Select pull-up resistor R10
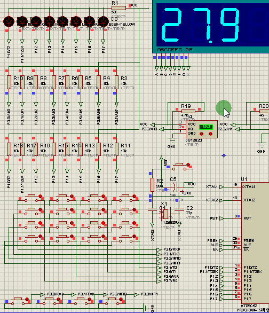The image size is (269, 313). tap(9, 82)
